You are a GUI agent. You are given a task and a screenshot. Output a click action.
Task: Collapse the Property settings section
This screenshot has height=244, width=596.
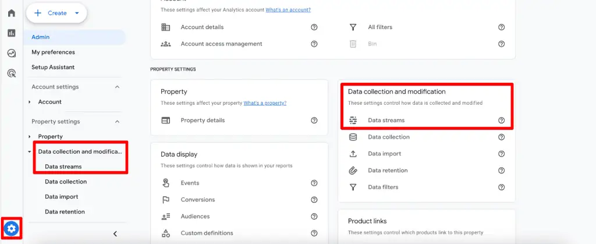117,122
